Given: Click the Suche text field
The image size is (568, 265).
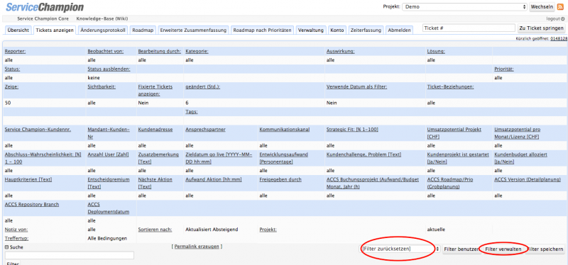Looking at the screenshot, I should click(70, 255).
